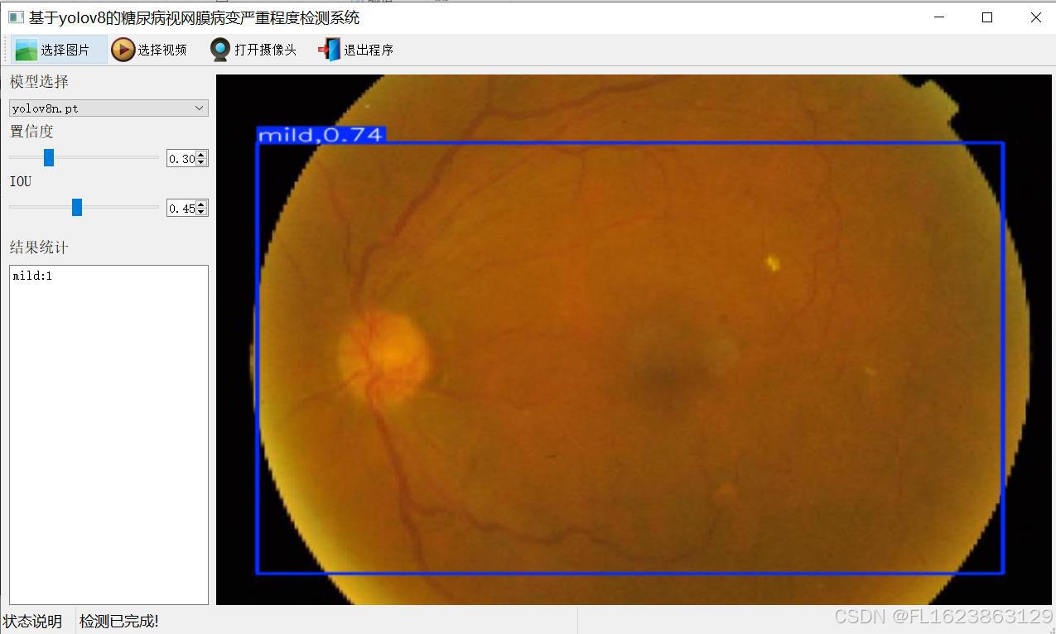Screen dimensions: 1056x634
Task: Maximize the detection system window
Action: [x=986, y=17]
